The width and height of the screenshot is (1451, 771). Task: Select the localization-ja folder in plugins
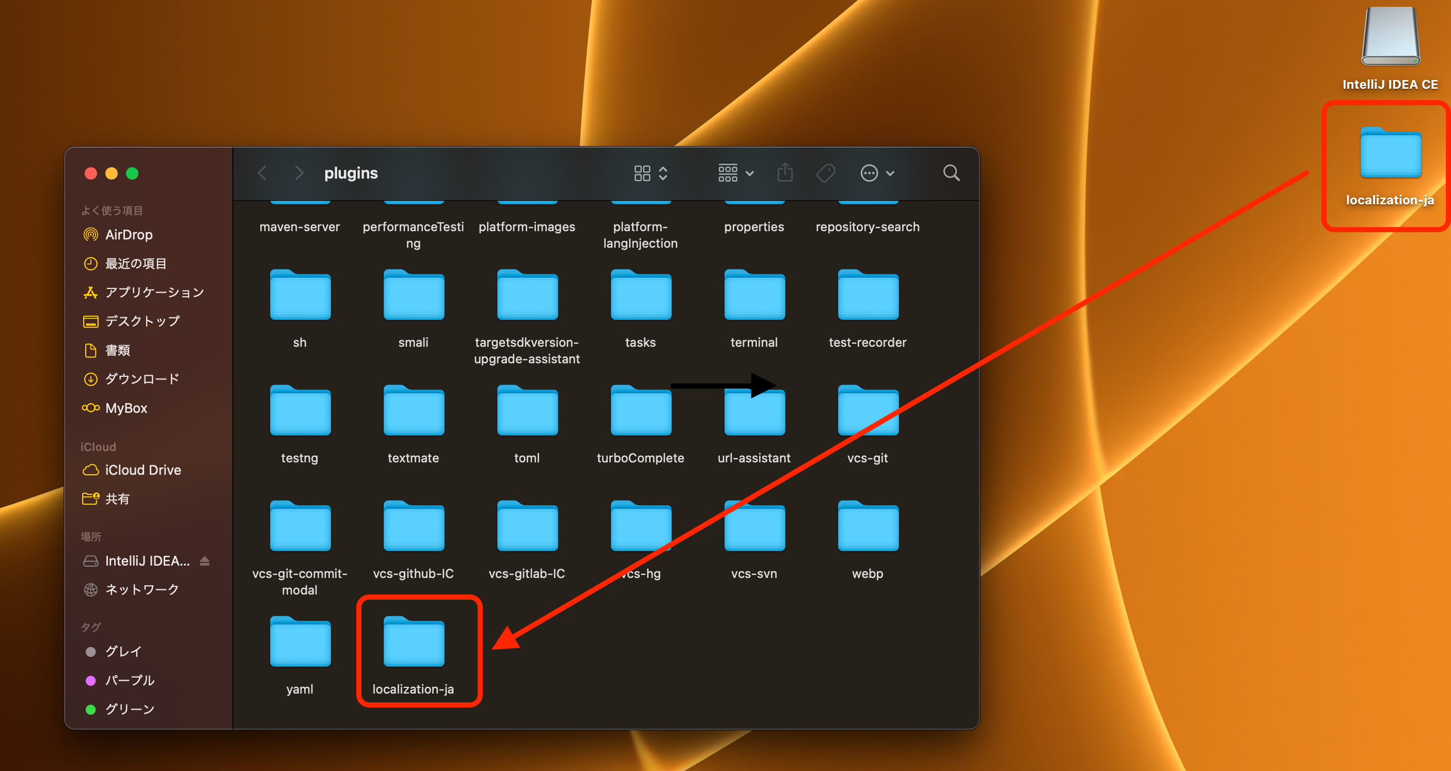click(x=414, y=642)
